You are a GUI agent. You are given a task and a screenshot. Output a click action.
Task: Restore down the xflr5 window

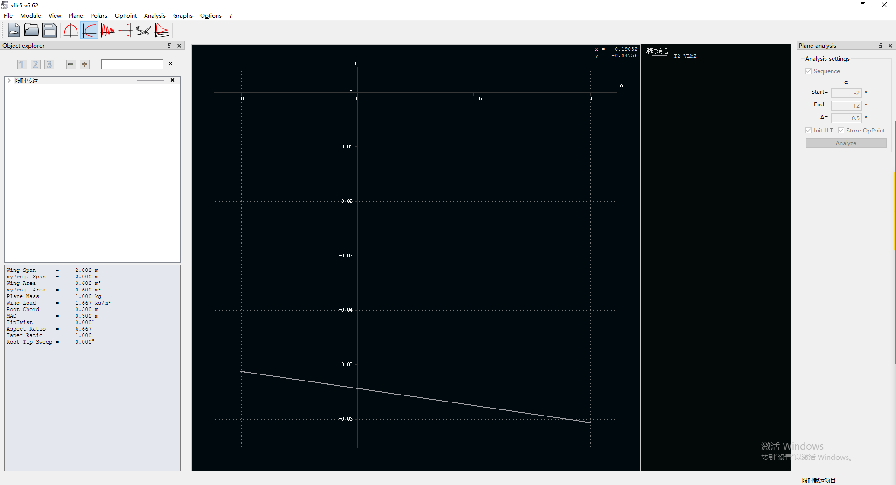coord(863,5)
